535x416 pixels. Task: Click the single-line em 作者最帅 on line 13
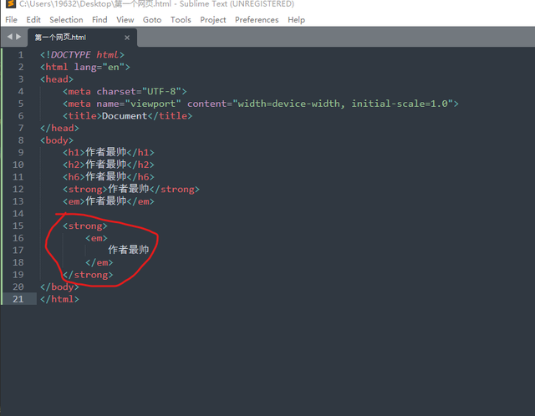[x=109, y=201]
